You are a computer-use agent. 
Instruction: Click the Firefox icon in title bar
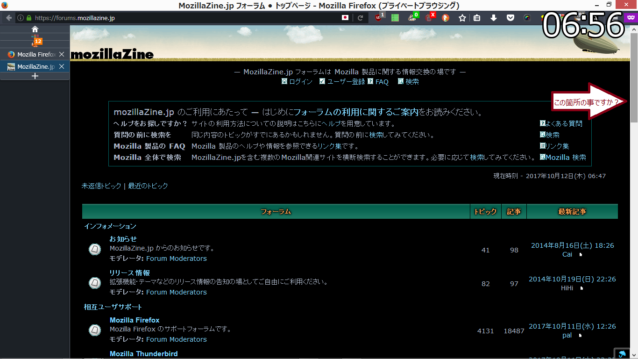(5, 5)
